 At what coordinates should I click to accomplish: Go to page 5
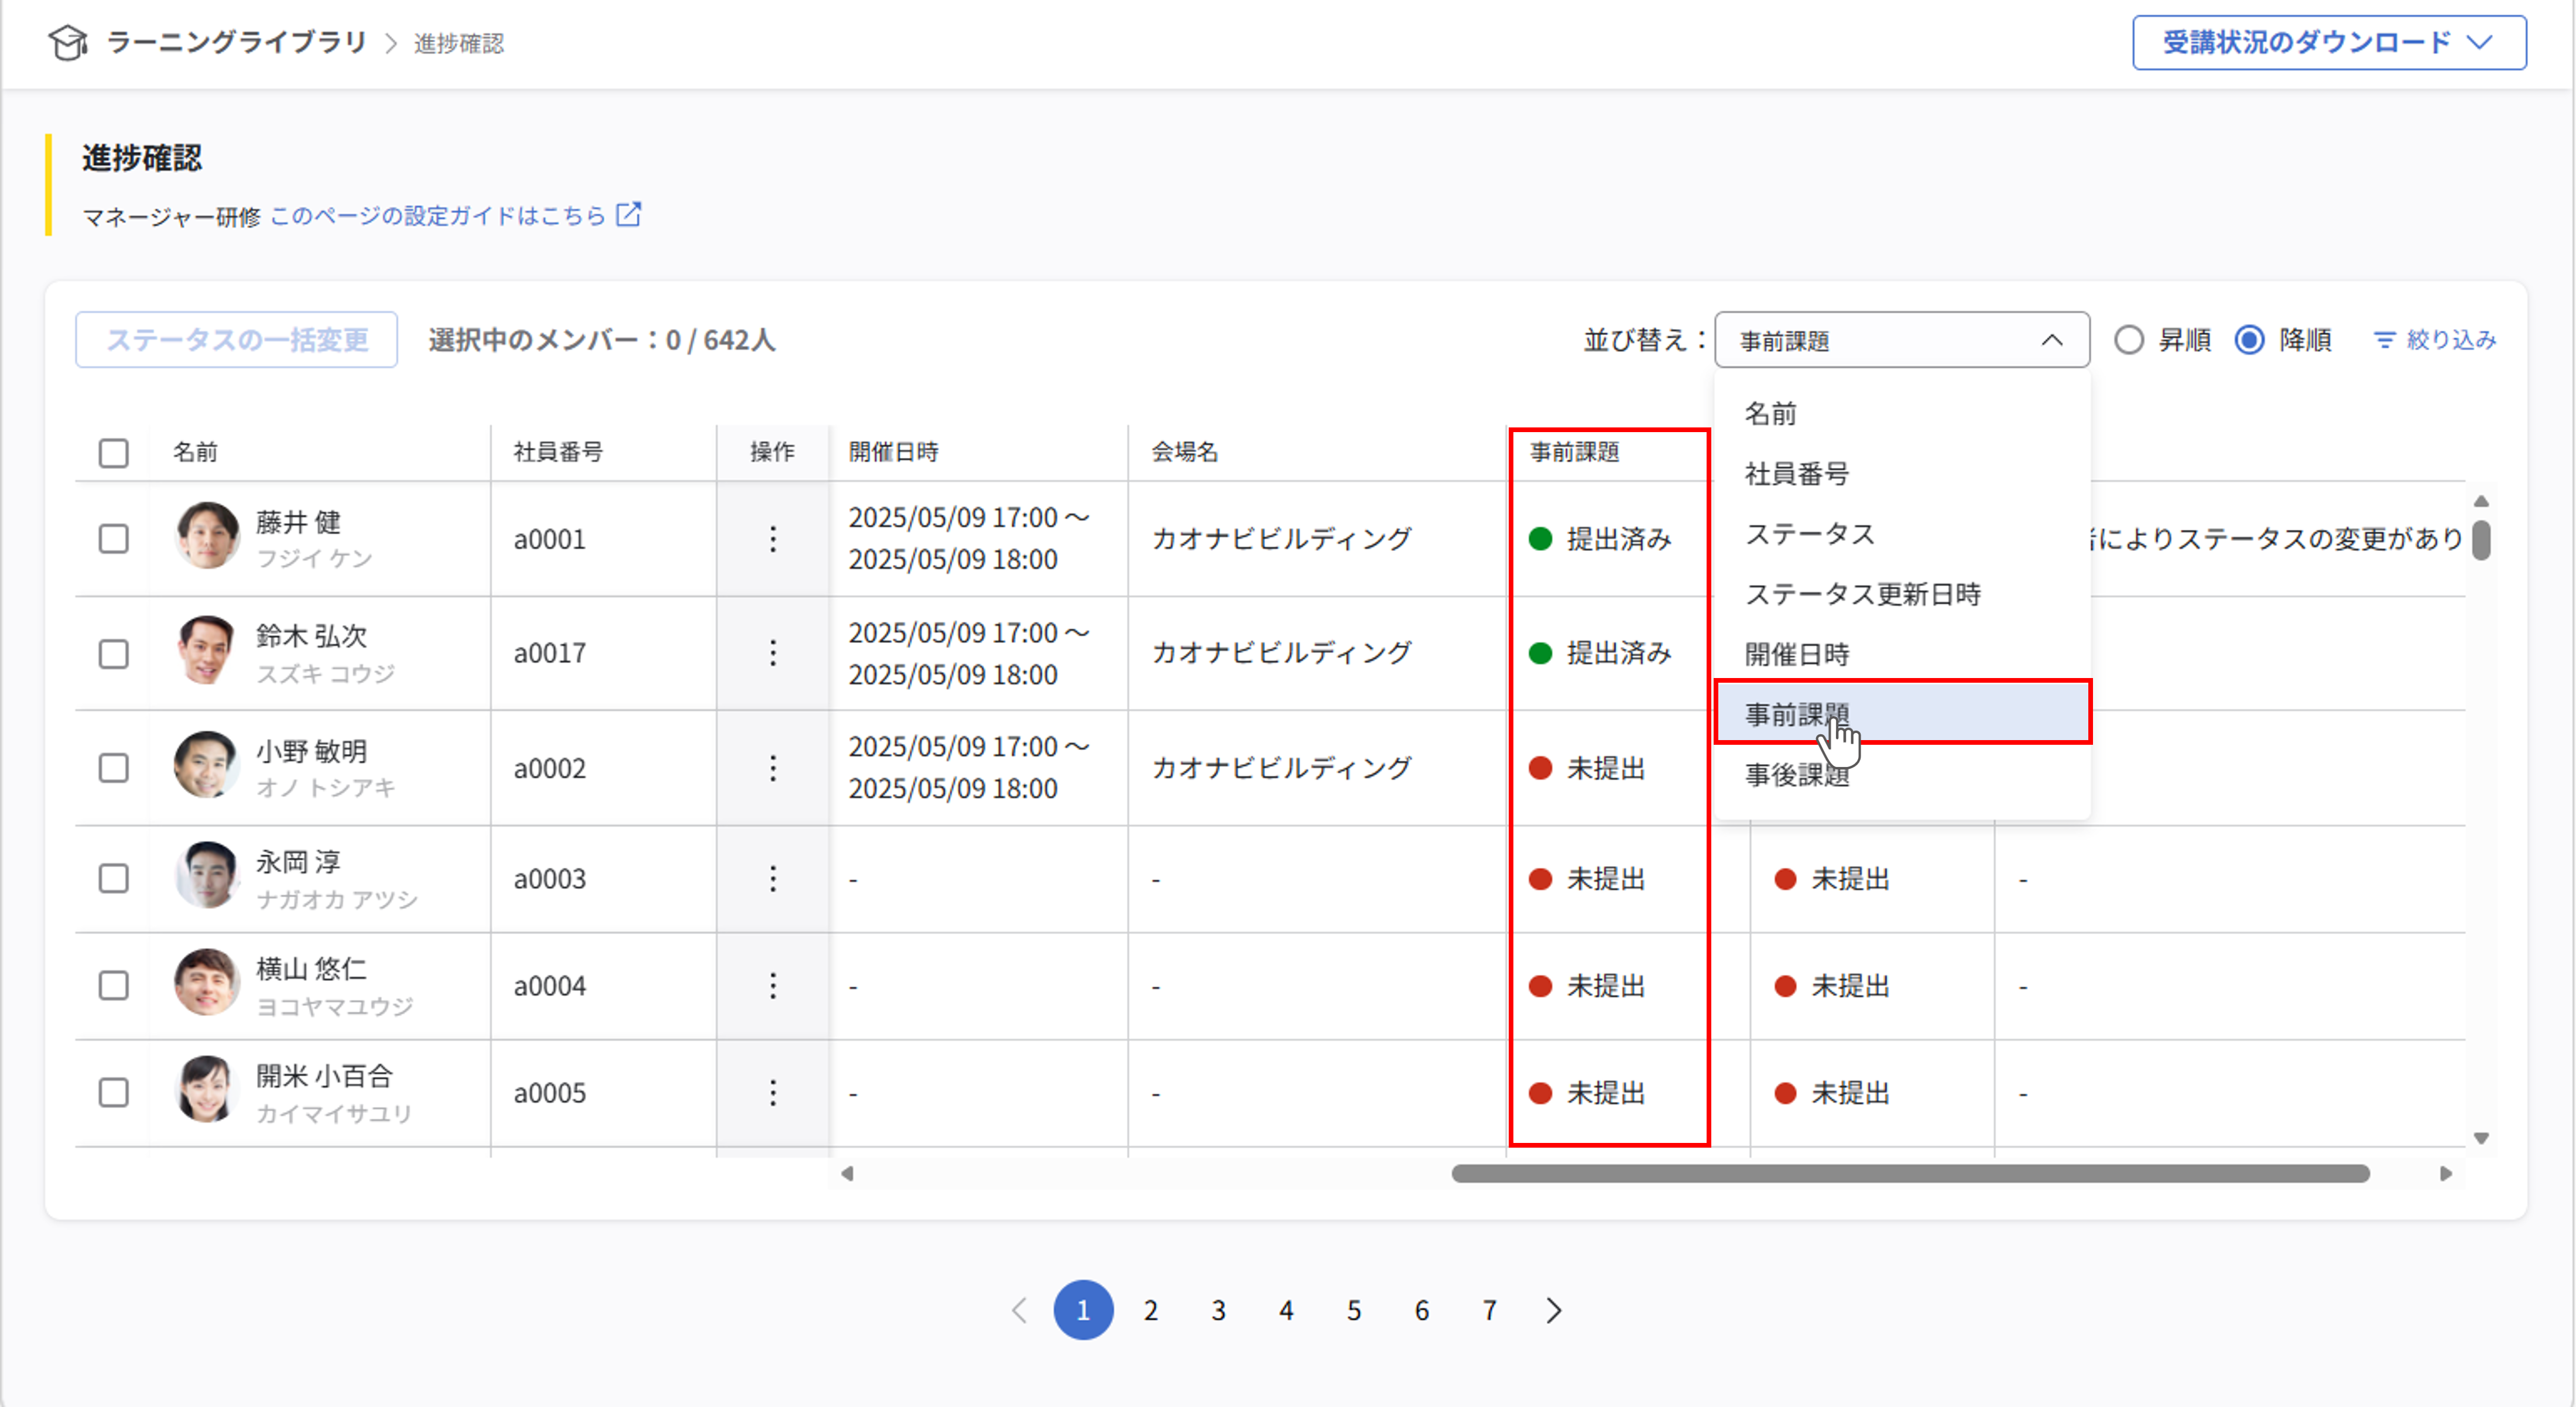[x=1354, y=1311]
